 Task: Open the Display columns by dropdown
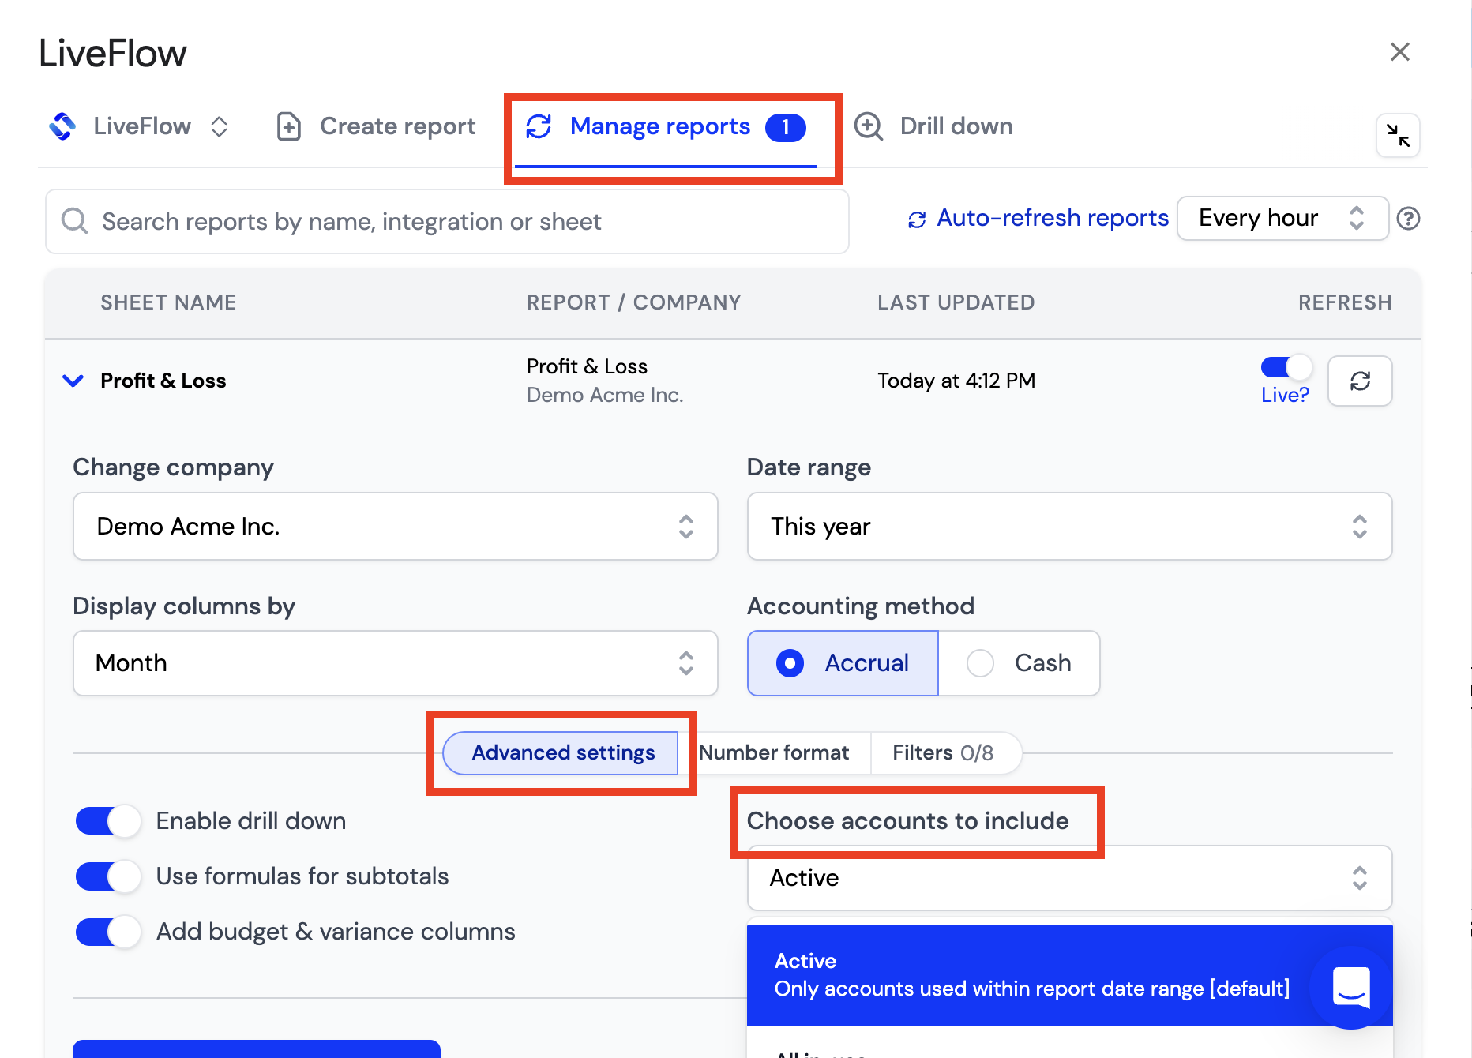click(395, 663)
